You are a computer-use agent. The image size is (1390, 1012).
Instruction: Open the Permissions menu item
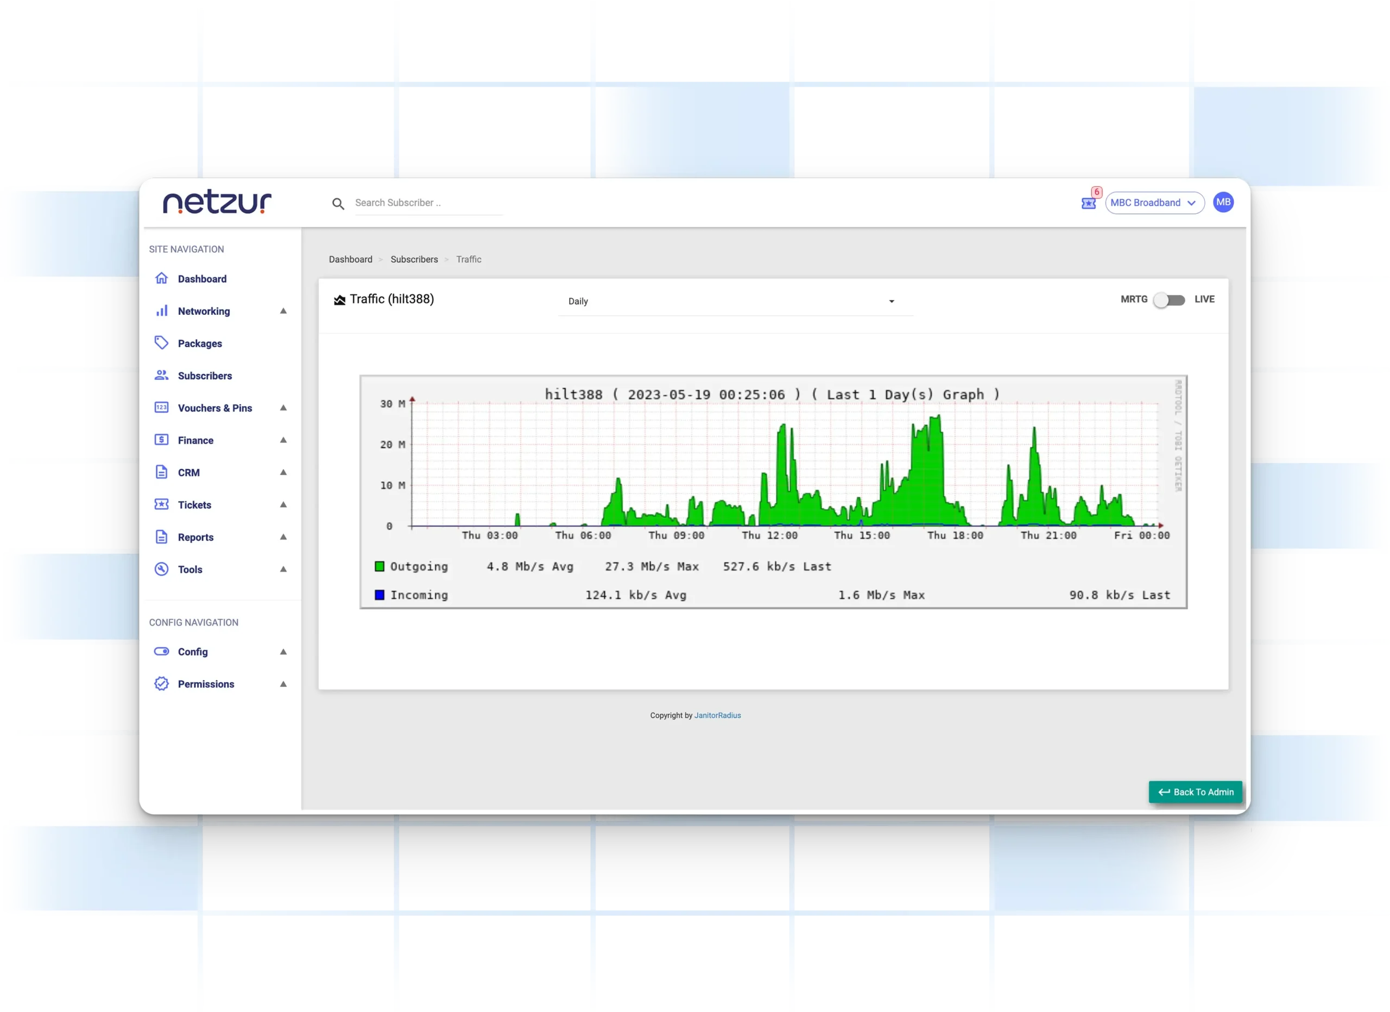[206, 684]
